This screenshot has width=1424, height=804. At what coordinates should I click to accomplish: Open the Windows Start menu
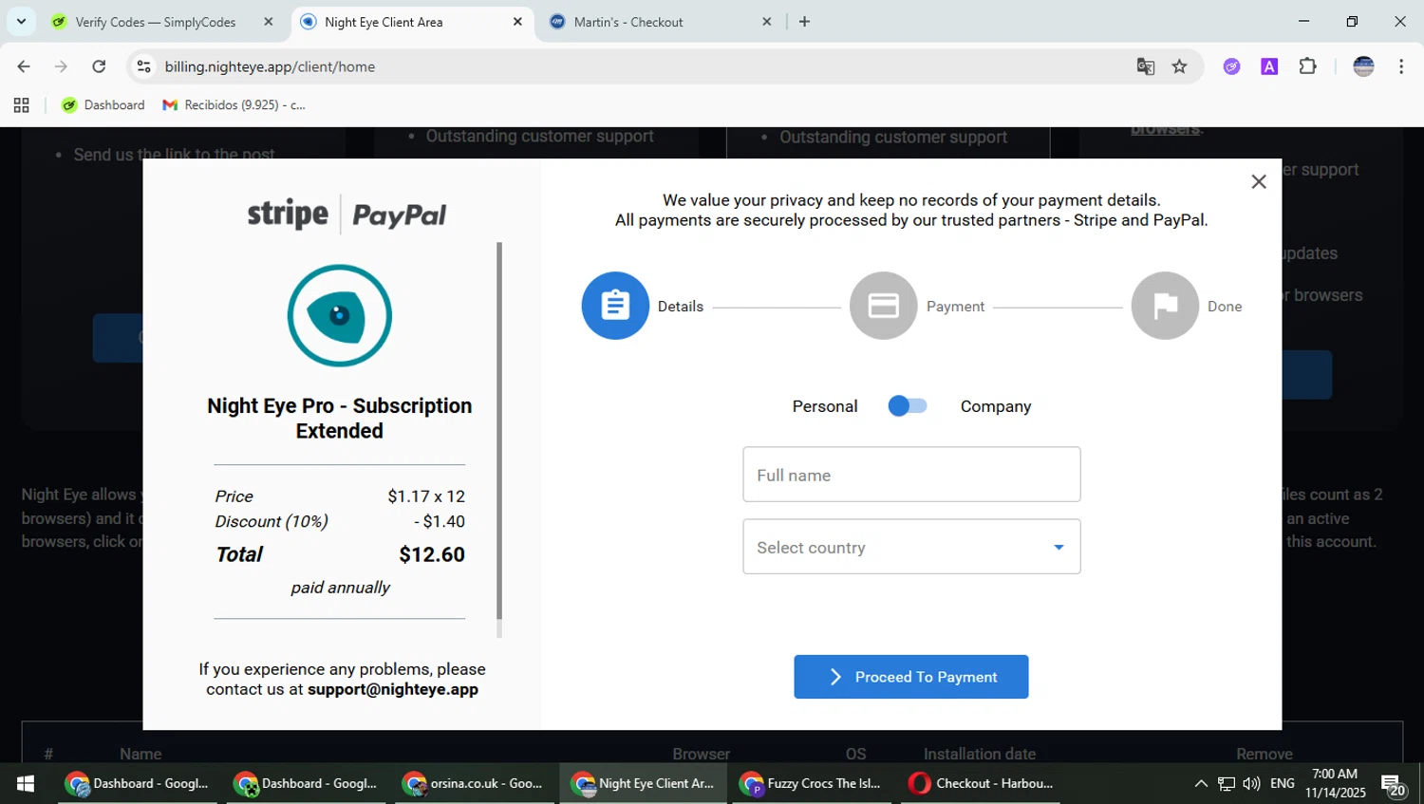click(x=26, y=784)
